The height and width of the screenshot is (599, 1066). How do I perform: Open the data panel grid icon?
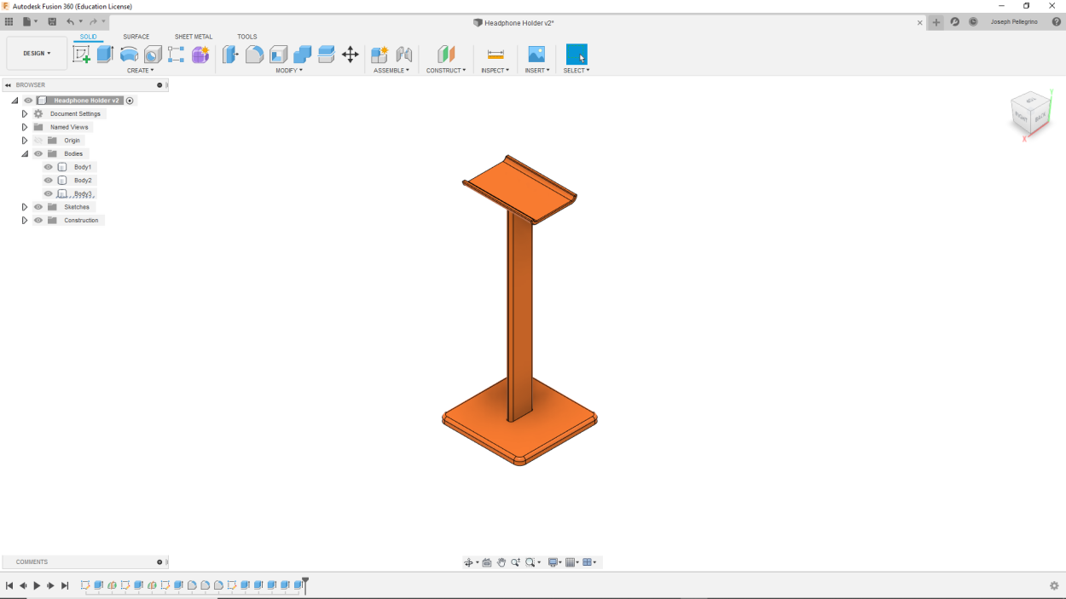coord(9,22)
